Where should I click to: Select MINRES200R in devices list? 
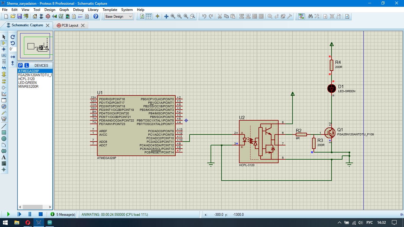pyautogui.click(x=35, y=87)
